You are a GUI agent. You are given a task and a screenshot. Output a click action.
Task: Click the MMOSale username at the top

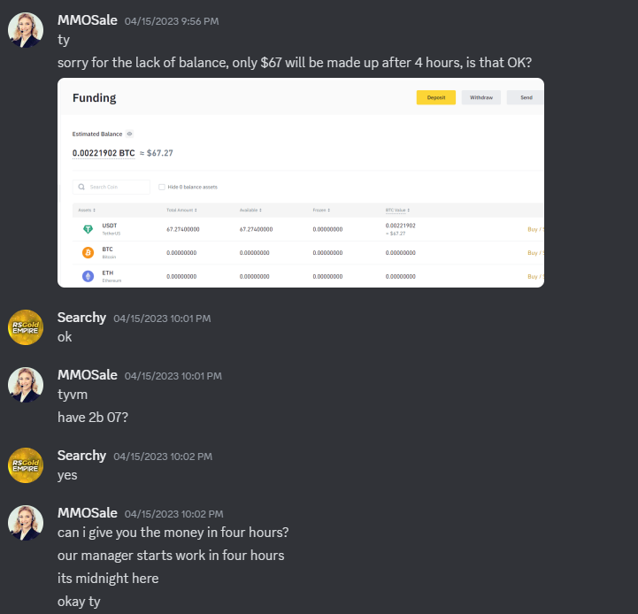[x=88, y=20]
